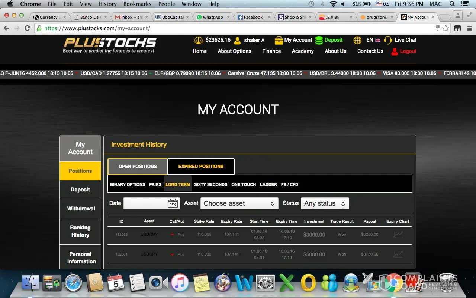Viewport: 476px width, 298px height.
Task: Launch Safari from the Dock
Action: click(73, 283)
